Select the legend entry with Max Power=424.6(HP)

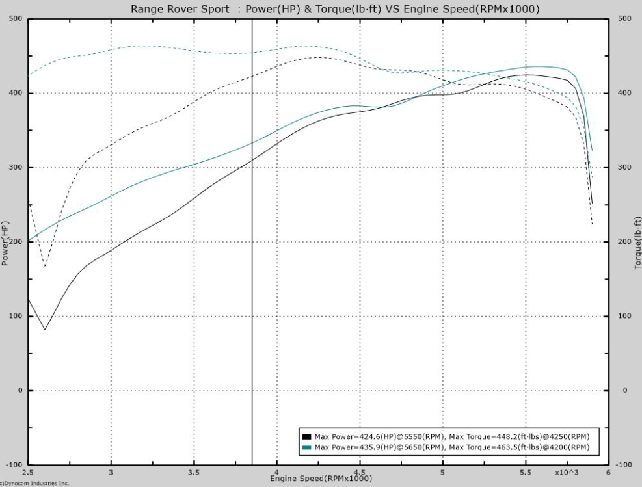coord(446,437)
